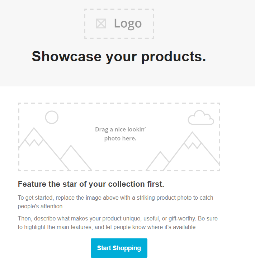255x271 pixels.
Task: Select the 'To get started, replace the image' paragraph
Action: pos(115,202)
